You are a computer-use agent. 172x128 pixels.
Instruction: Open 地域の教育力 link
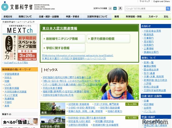pyautogui.click(x=115, y=111)
